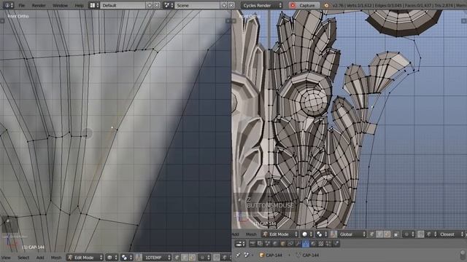
Task: Open Global transform orientation dropdown
Action: click(352, 234)
